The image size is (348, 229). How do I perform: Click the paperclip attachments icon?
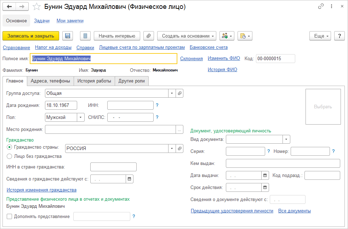click(149, 36)
